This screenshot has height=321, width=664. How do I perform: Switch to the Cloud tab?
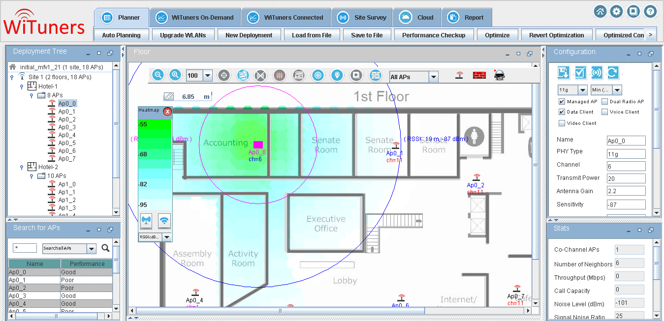pos(416,17)
